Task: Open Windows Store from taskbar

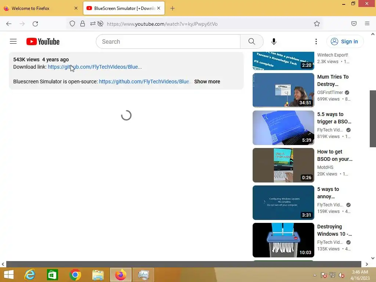Action: point(52,275)
